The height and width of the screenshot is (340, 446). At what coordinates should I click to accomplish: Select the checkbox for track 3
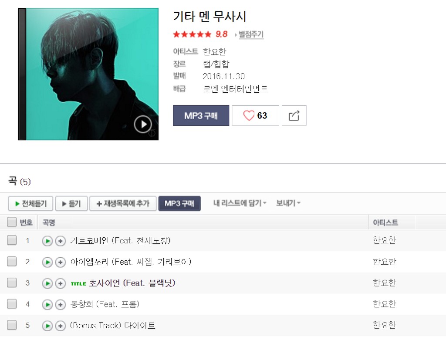(x=12, y=283)
